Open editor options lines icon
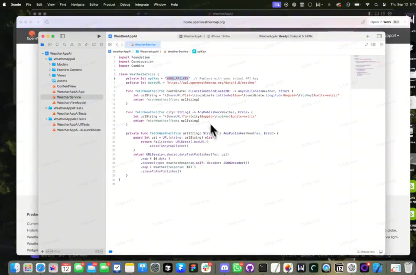416x275 pixels. pos(373,45)
